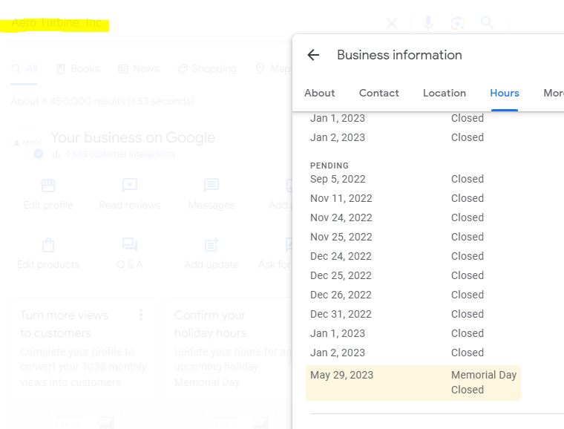Open Edit profile storefront icon
The height and width of the screenshot is (429, 564).
pos(48,186)
